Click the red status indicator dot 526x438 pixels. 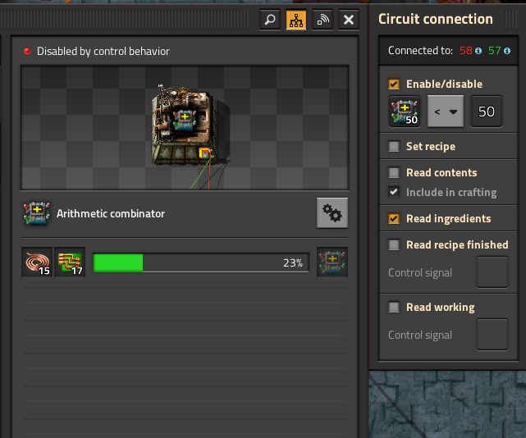(x=27, y=51)
